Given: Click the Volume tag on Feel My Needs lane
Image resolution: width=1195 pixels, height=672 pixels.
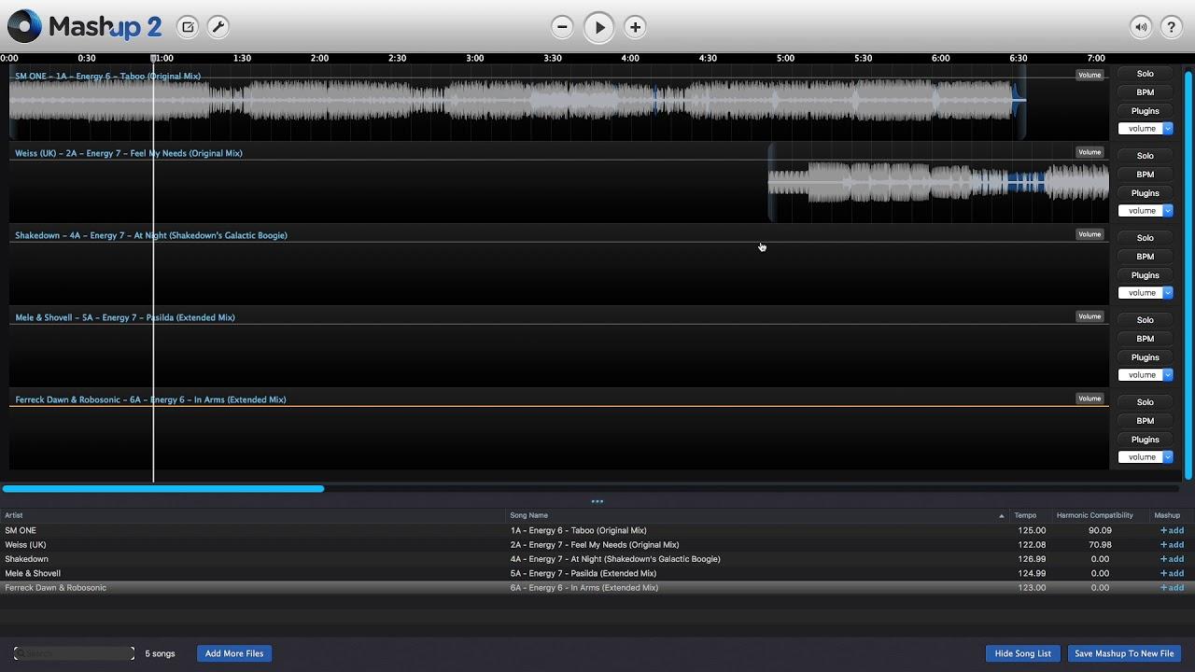Looking at the screenshot, I should [1090, 152].
